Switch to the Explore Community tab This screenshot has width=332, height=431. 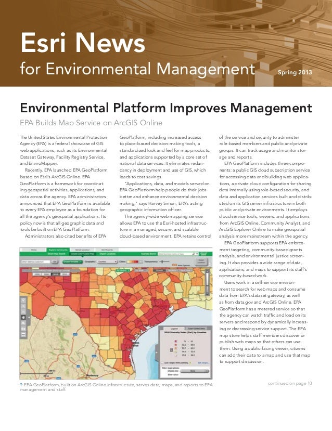tap(58, 250)
